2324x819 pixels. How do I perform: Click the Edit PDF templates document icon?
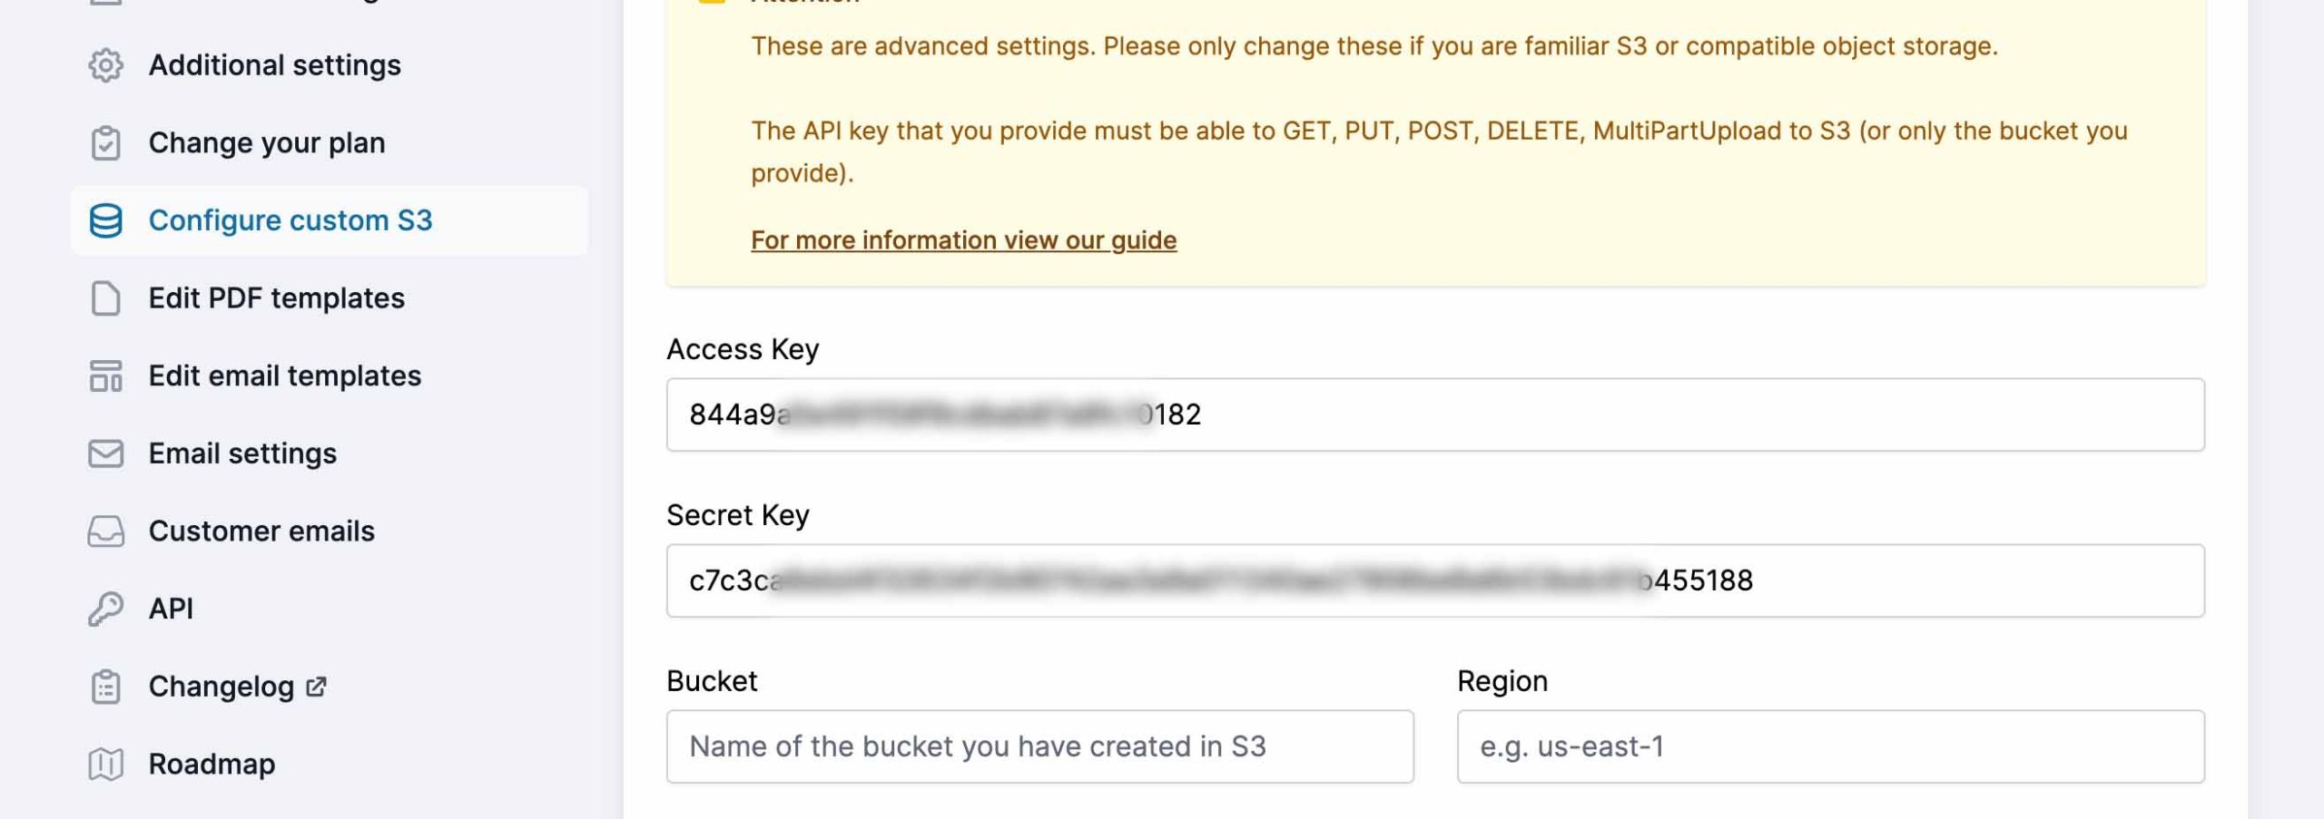click(x=106, y=298)
